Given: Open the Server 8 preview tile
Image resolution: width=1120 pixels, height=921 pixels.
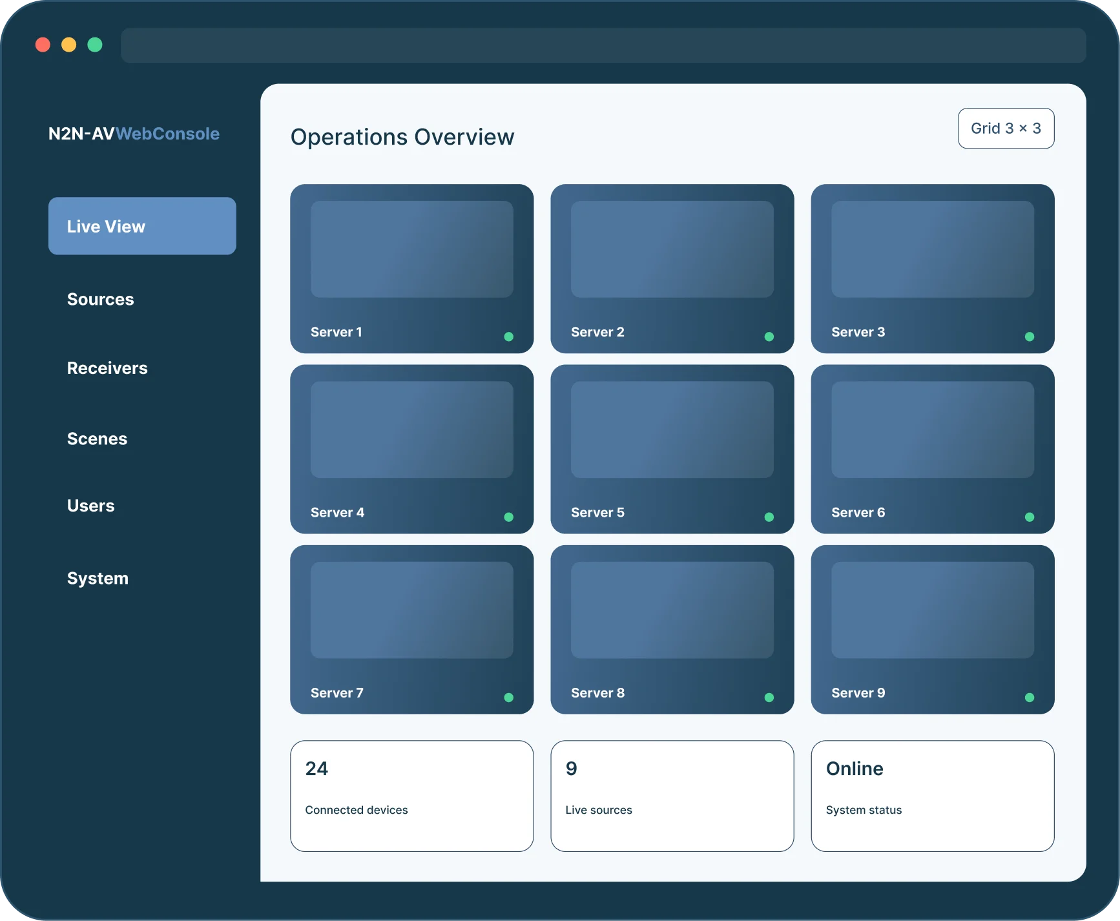Looking at the screenshot, I should pyautogui.click(x=672, y=630).
